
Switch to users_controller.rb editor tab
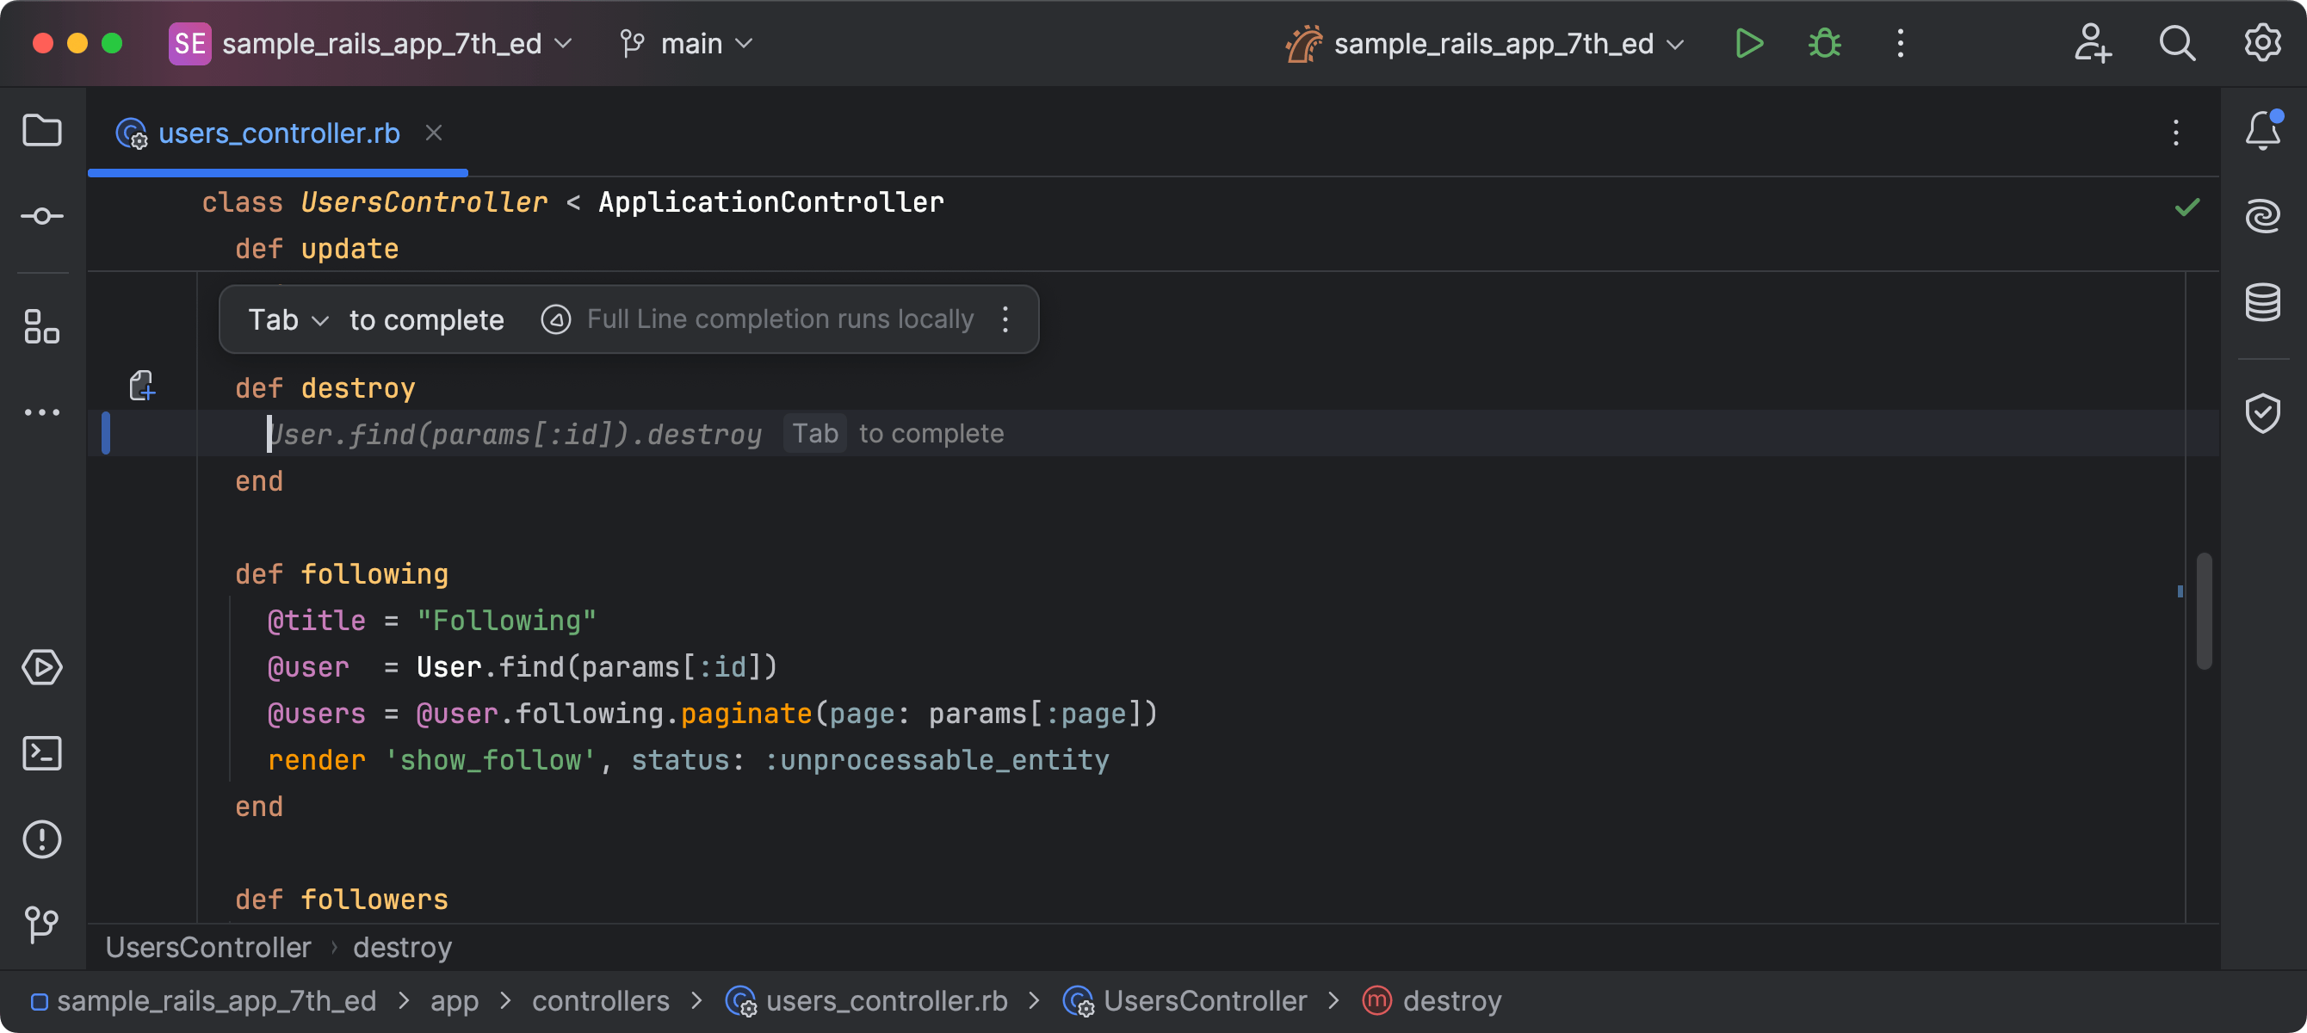278,133
